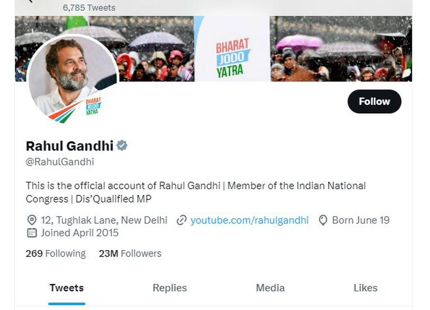Go to the Likes tab
This screenshot has height=310, width=430.
point(365,288)
